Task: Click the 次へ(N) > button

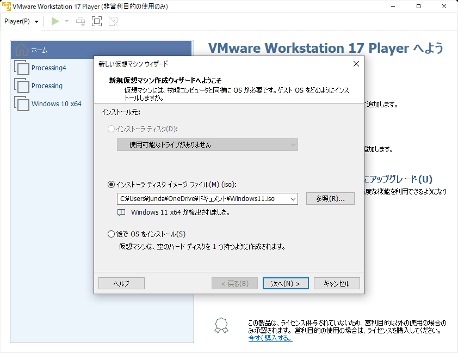Action: pyautogui.click(x=286, y=283)
